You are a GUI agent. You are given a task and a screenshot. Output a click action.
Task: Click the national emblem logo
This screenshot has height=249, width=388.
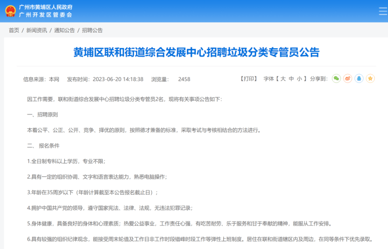click(11, 11)
